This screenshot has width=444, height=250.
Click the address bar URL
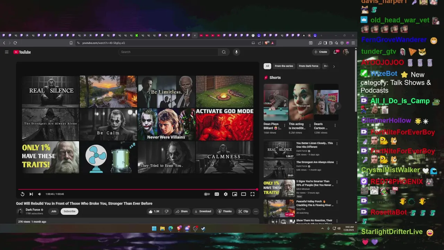coord(104,43)
